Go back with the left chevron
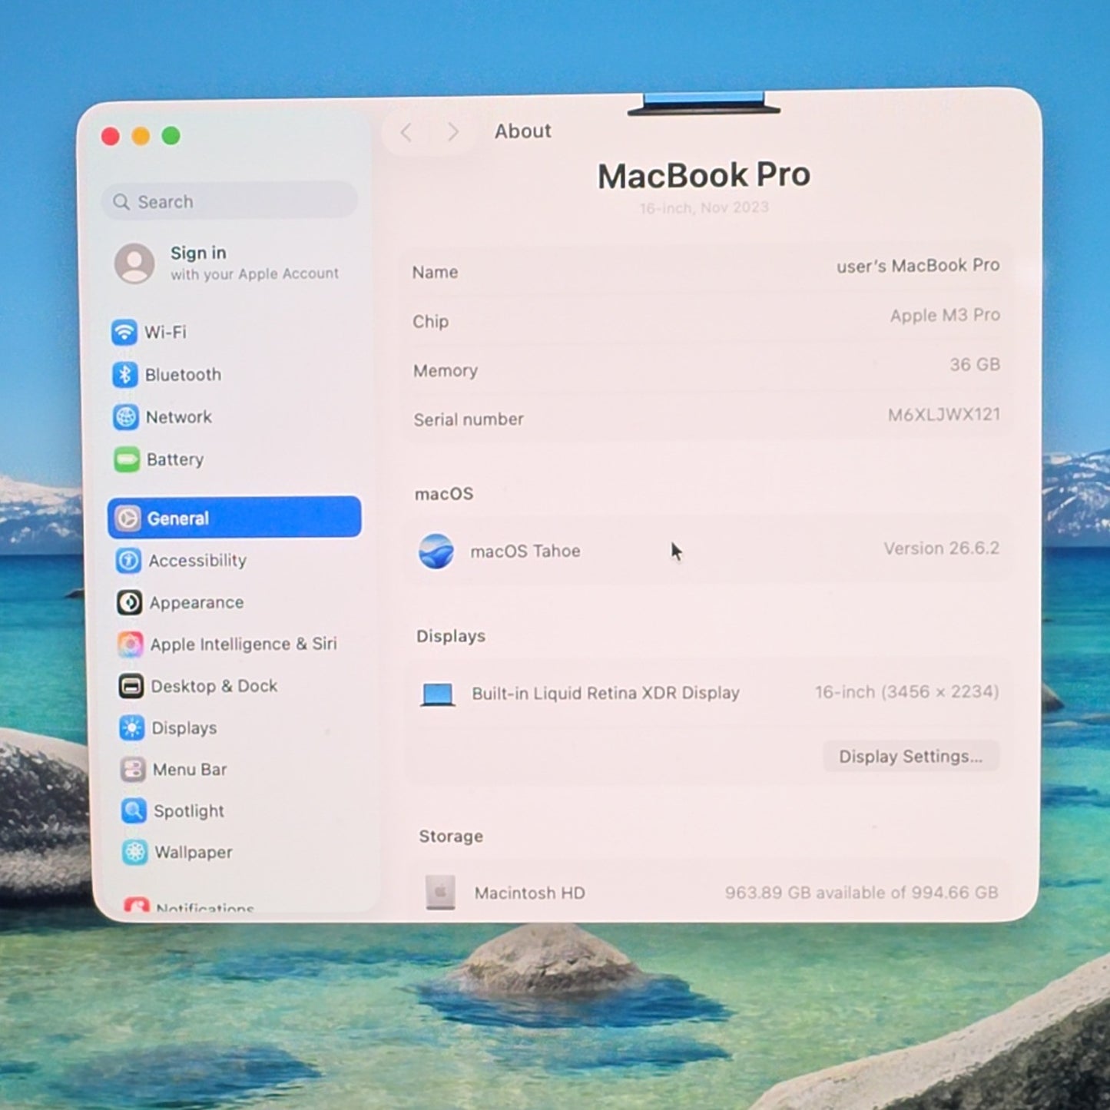Screen dimensions: 1110x1110 [406, 133]
